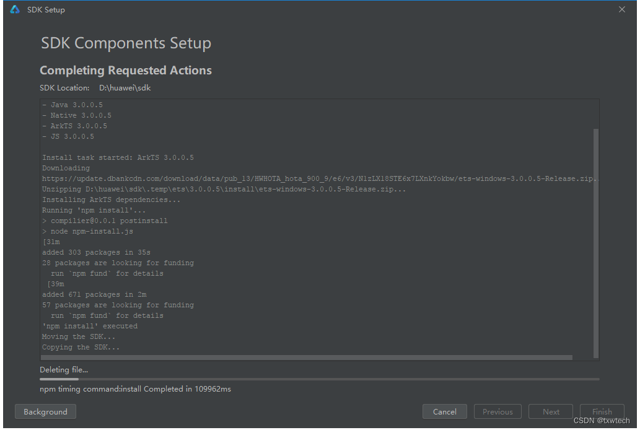This screenshot has height=430, width=640.
Task: Click the '[31m' log line
Action: 51,242
